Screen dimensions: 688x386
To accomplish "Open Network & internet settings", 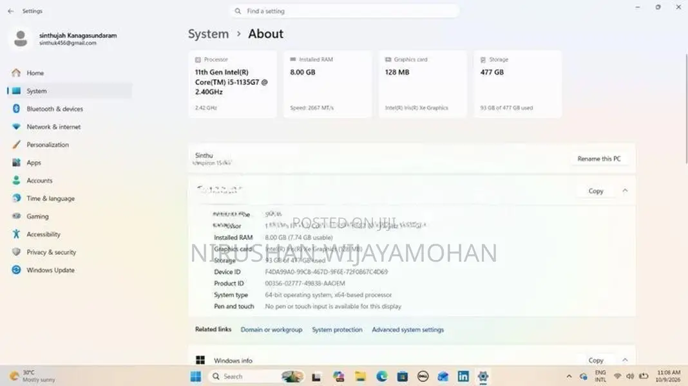I will click(70, 127).
